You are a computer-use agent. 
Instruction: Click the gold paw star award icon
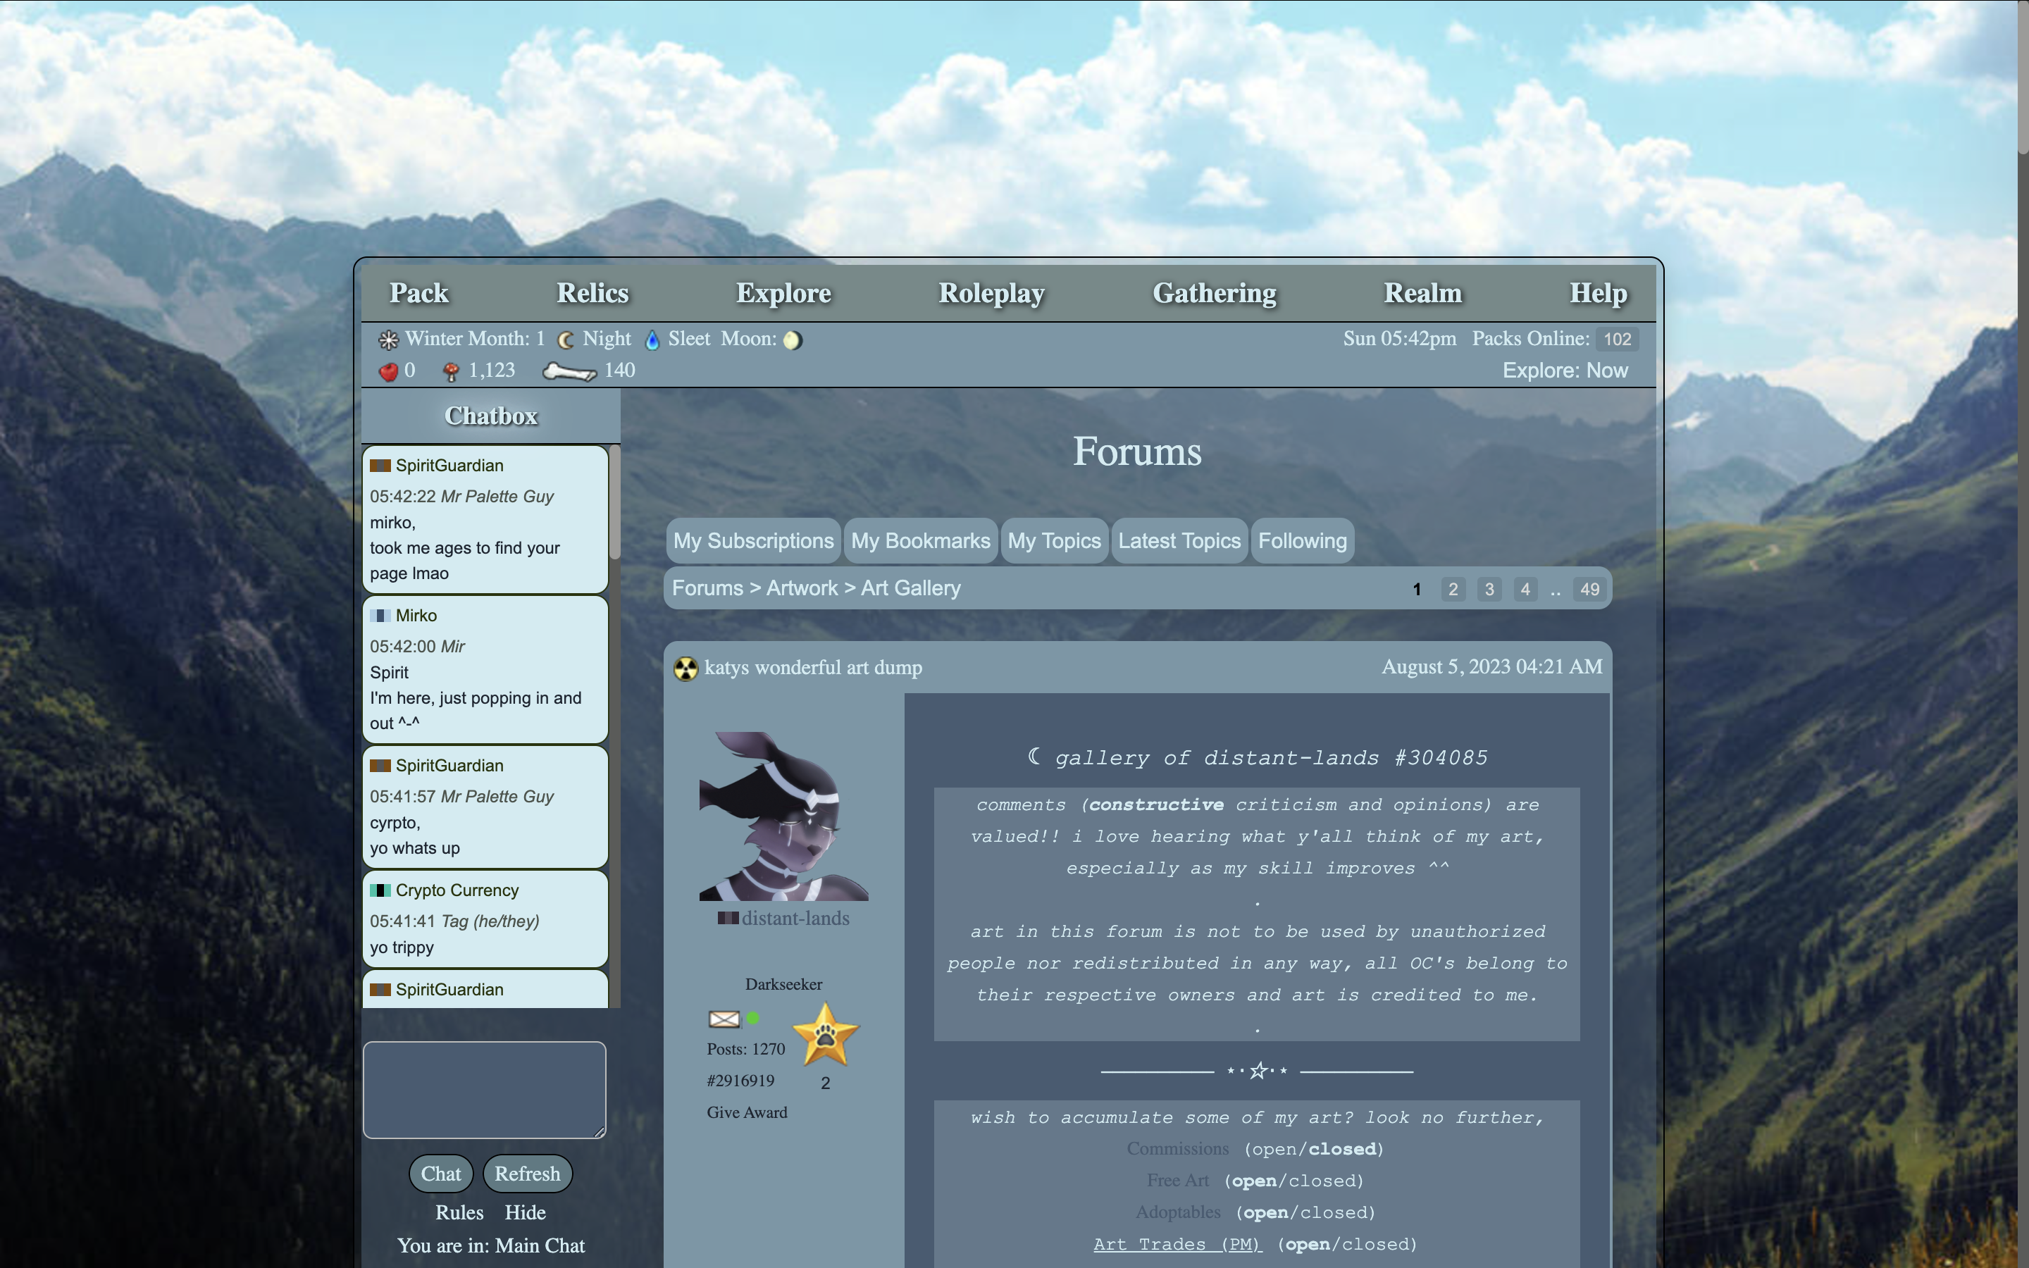coord(825,1035)
